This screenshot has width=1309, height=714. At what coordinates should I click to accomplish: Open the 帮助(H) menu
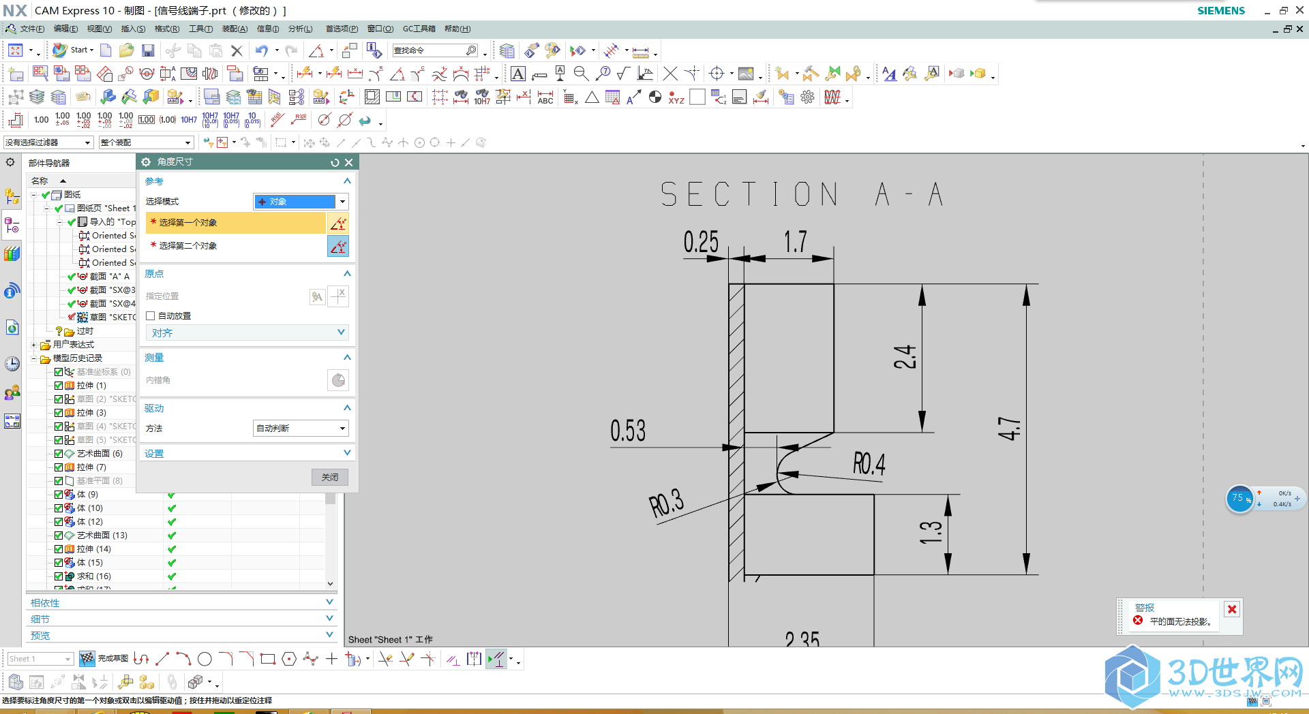[457, 29]
